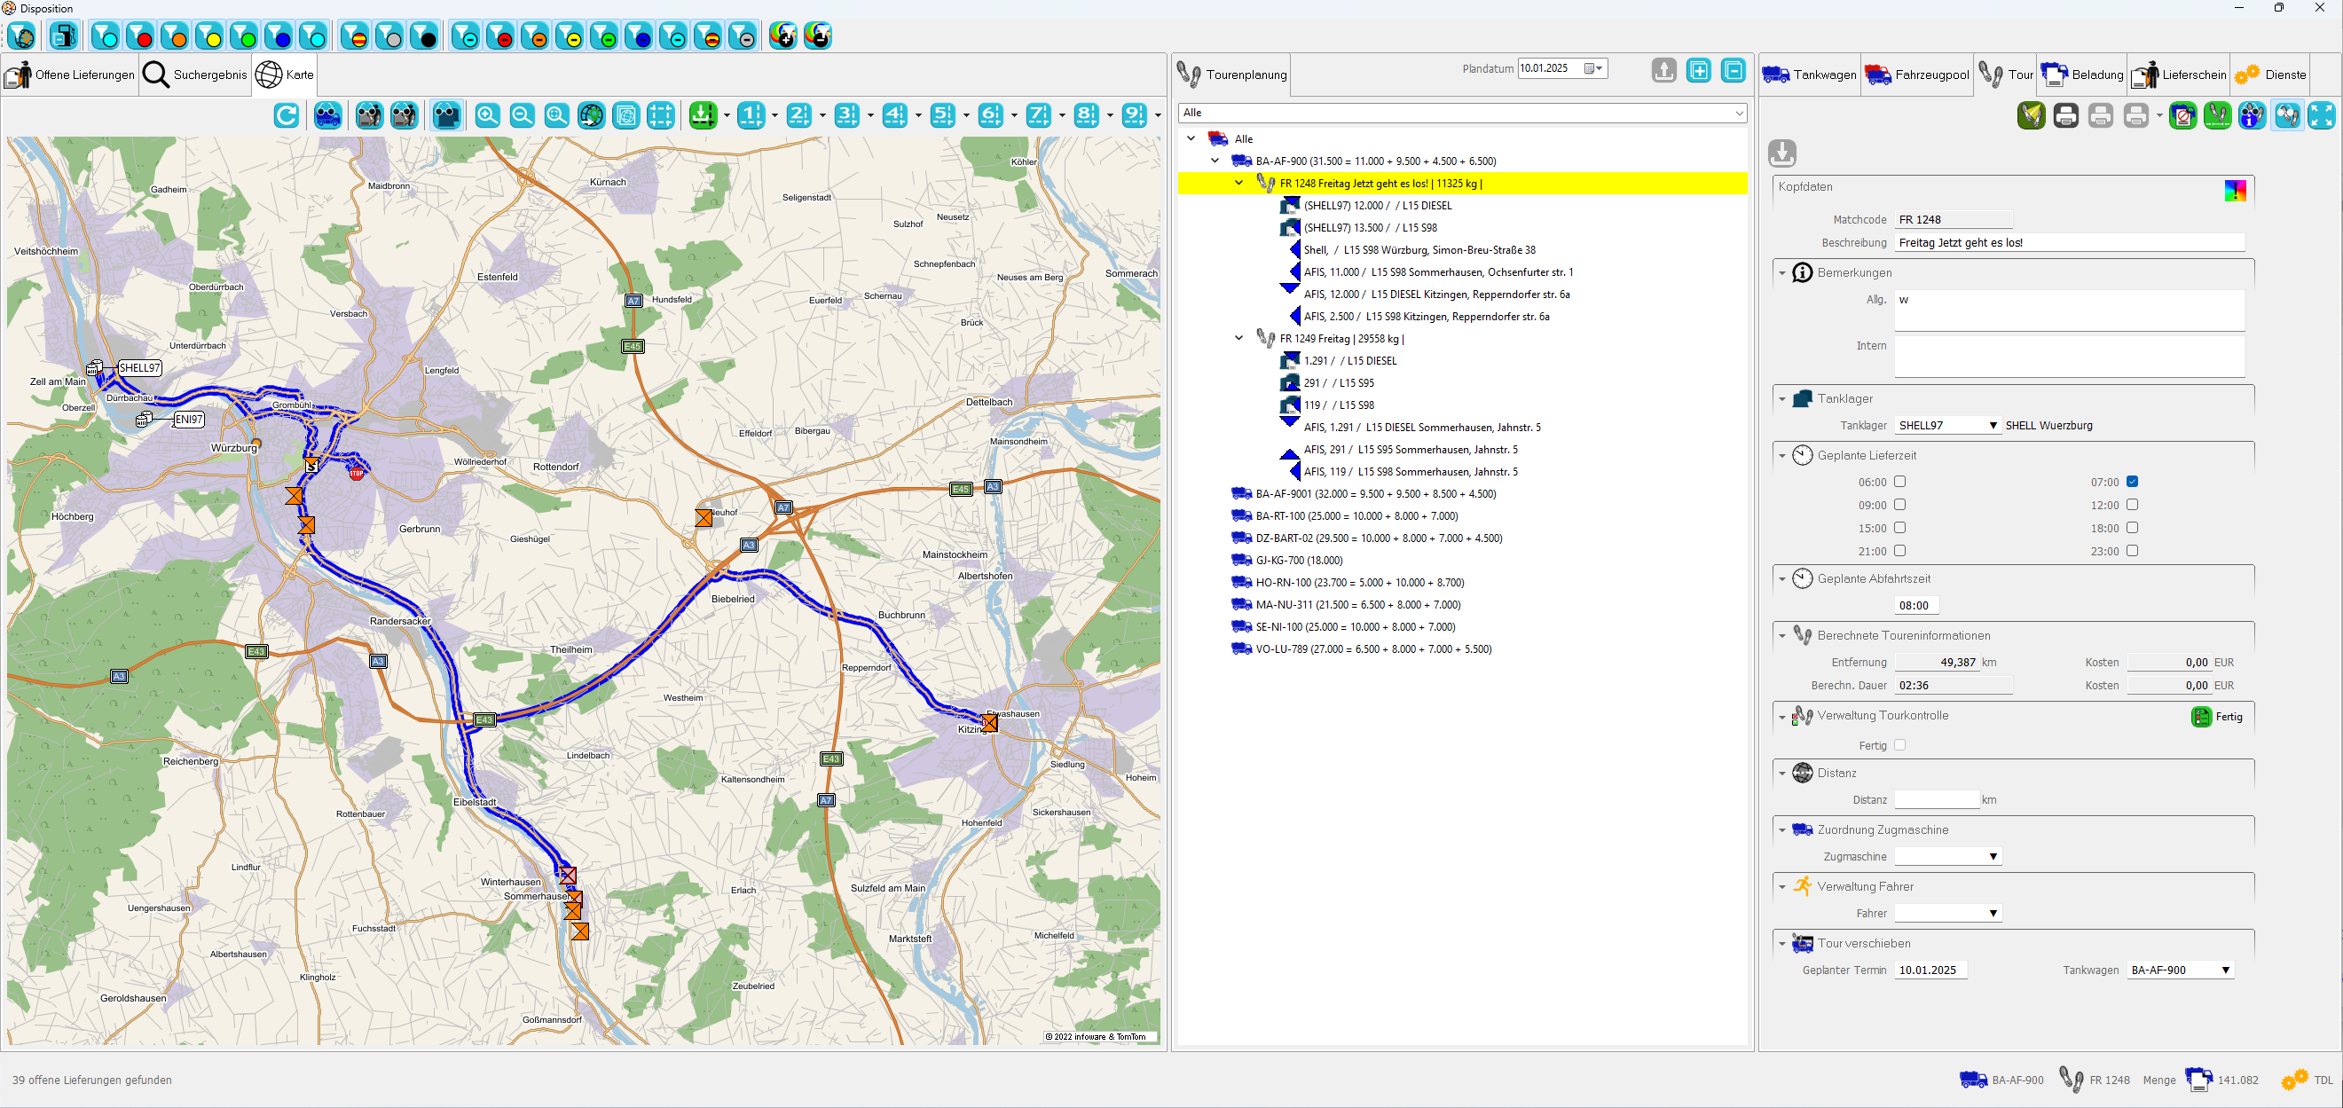
Task: Click the SHELL97 depot marker on map
Action: [x=140, y=368]
